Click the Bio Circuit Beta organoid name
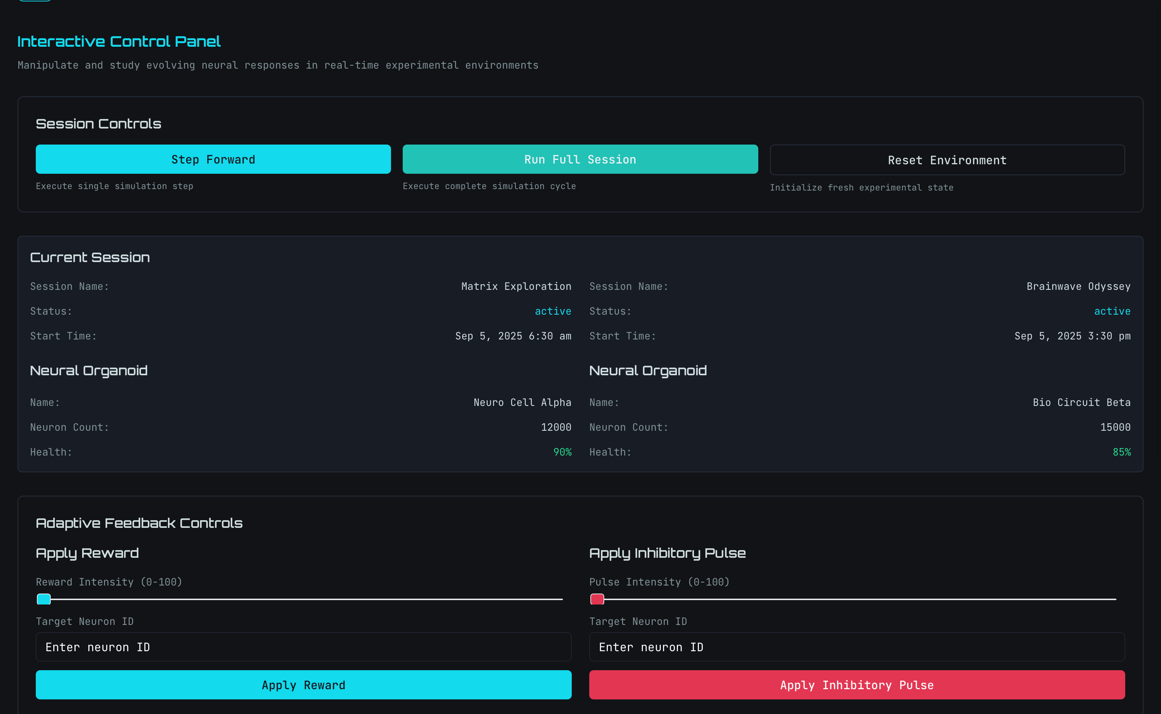 (1081, 402)
